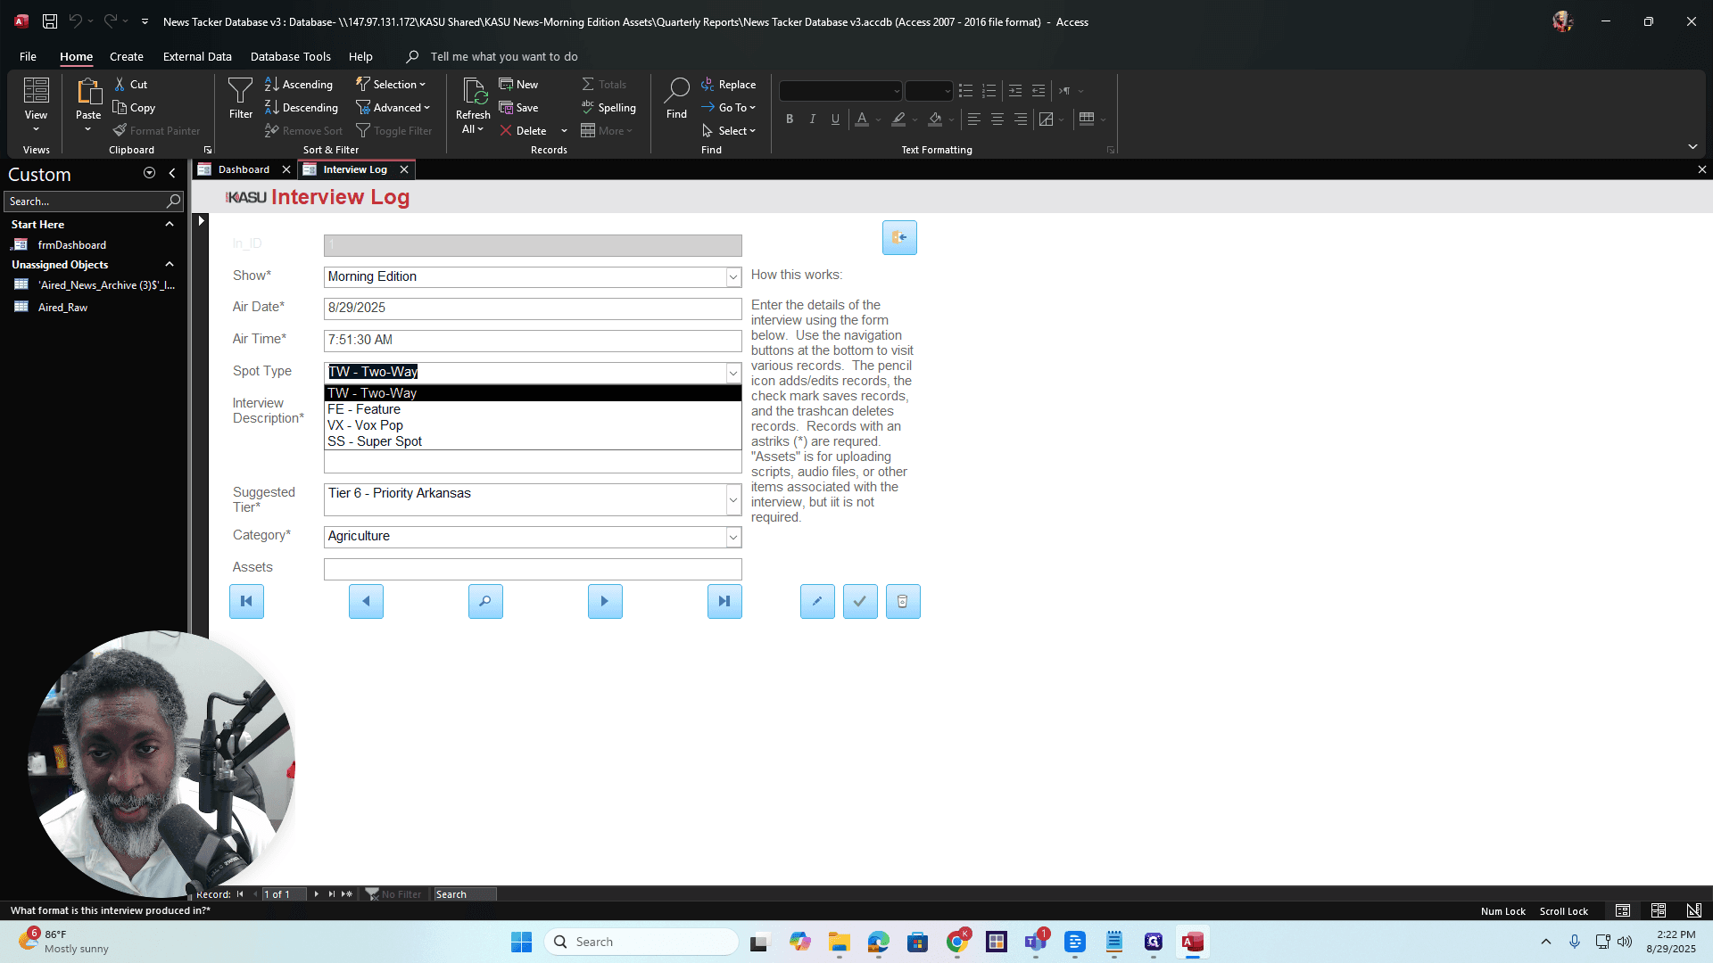Open the View button in ribbon
The image size is (1713, 963).
click(x=36, y=105)
